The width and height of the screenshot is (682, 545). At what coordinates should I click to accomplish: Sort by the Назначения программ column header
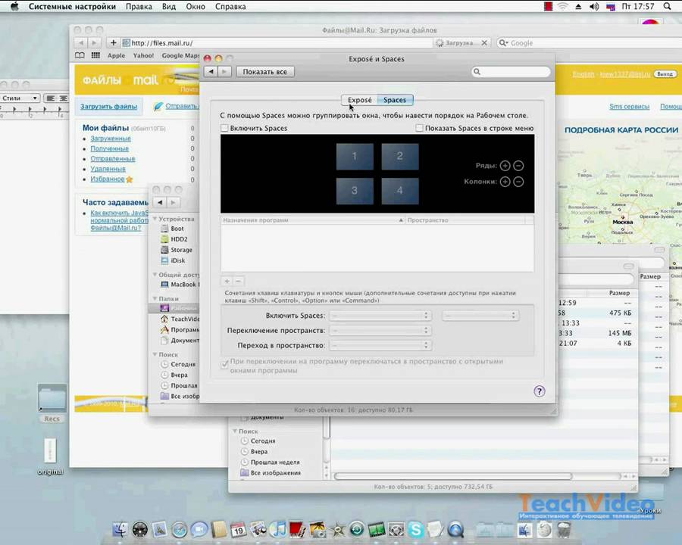click(312, 220)
